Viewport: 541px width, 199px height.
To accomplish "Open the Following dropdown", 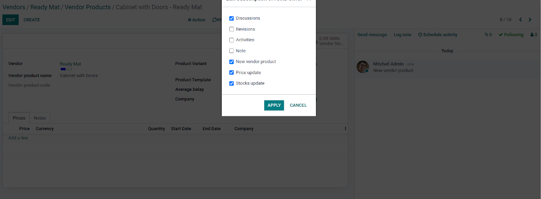I will [x=511, y=35].
